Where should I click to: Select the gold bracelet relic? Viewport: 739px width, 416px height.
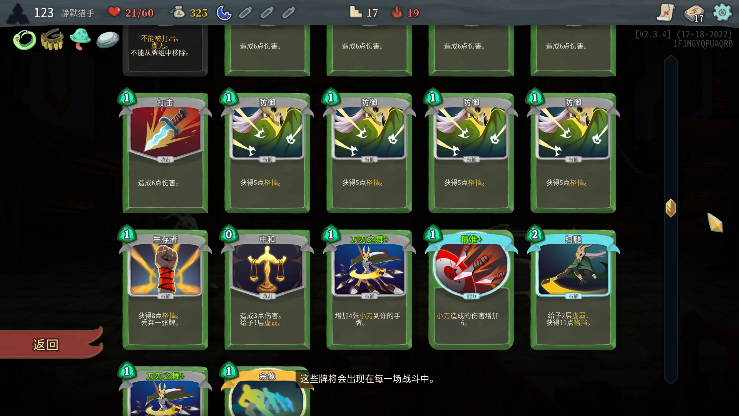(52, 39)
